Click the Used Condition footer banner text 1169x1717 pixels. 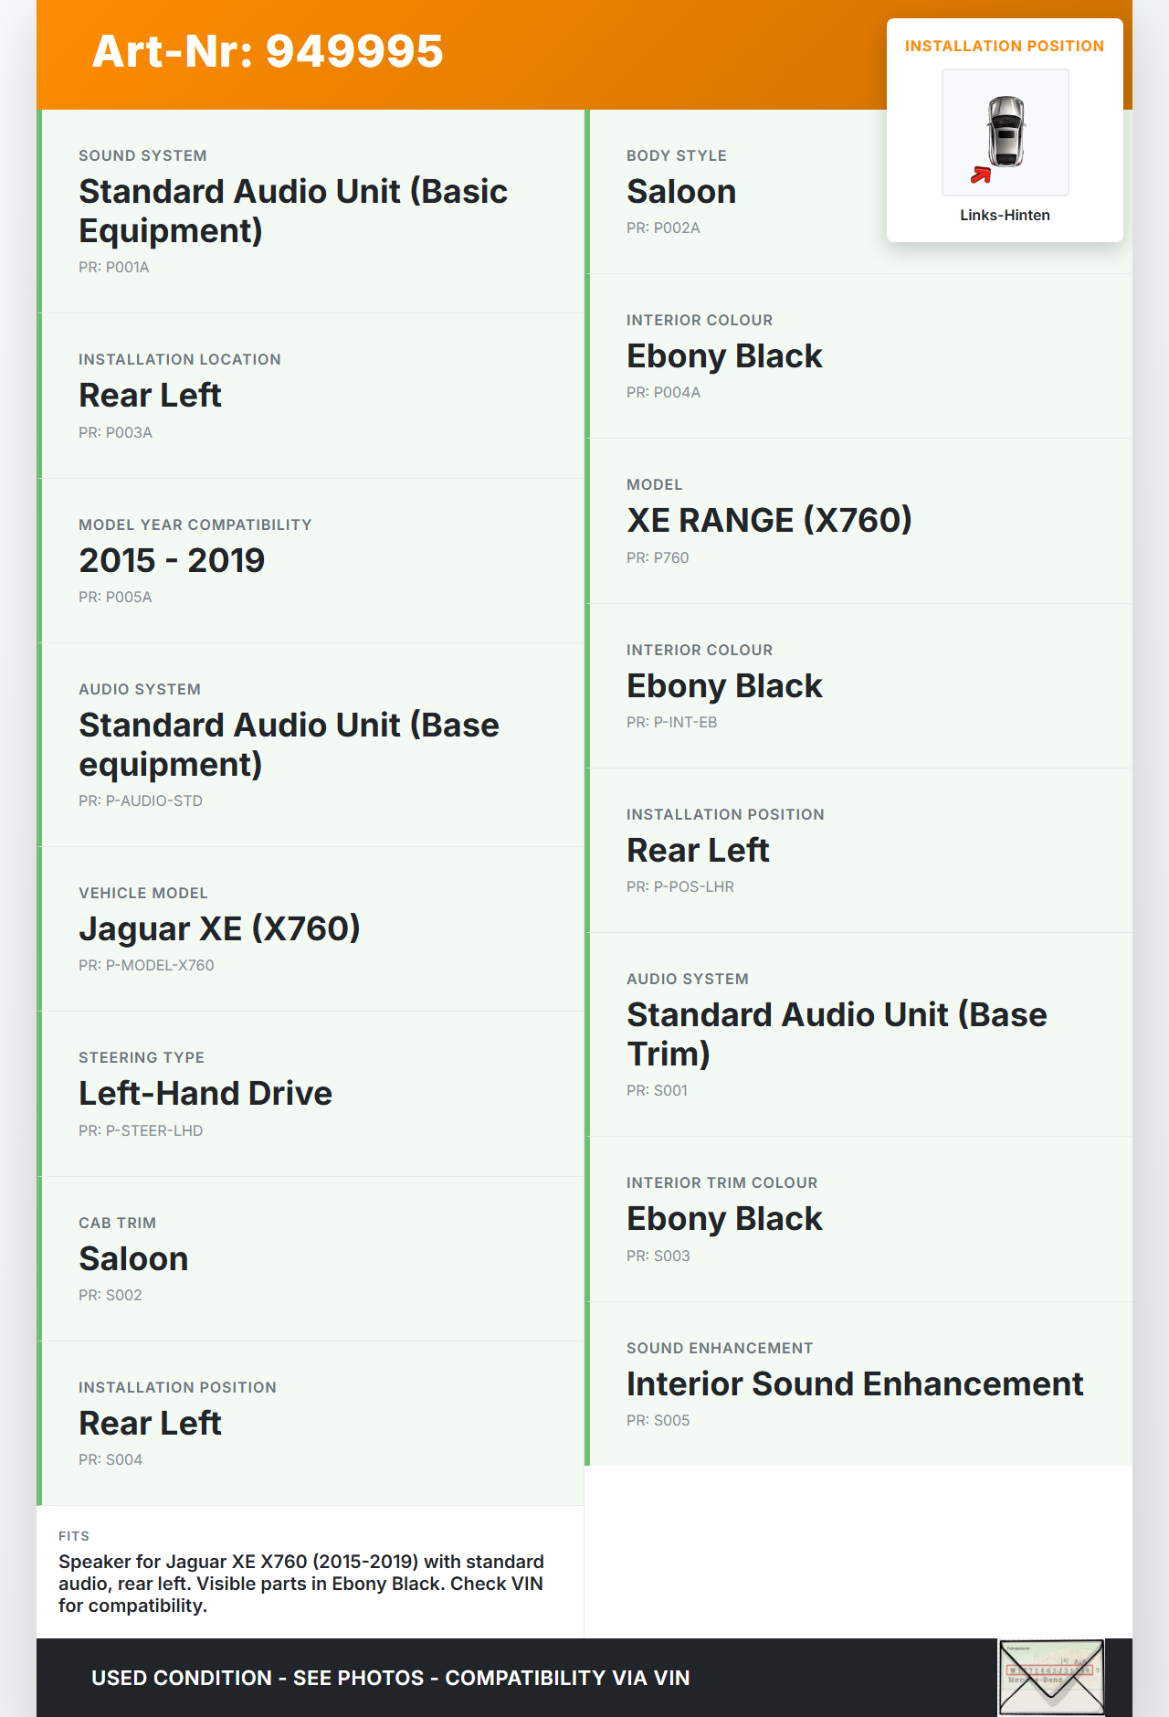(x=391, y=1678)
